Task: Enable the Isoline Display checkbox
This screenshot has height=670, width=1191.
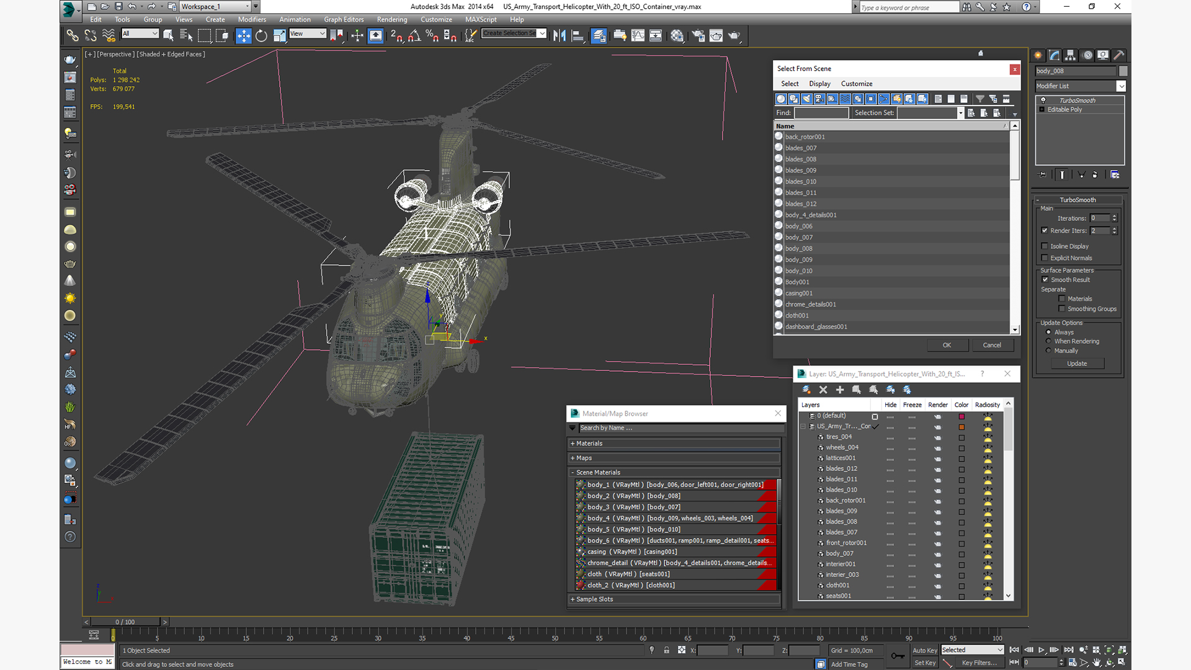Action: point(1045,246)
